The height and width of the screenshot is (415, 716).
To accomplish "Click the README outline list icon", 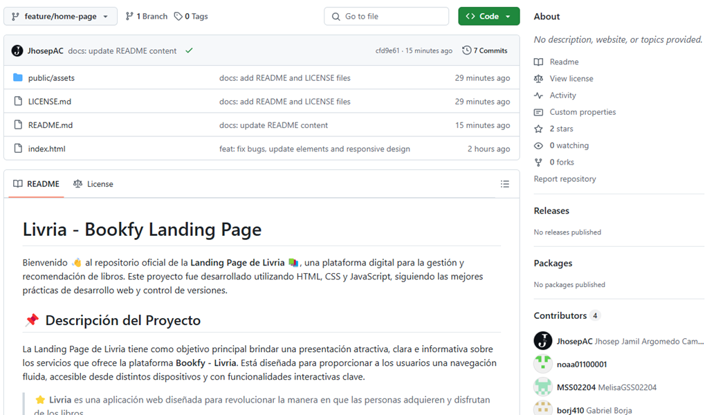I will [x=504, y=184].
